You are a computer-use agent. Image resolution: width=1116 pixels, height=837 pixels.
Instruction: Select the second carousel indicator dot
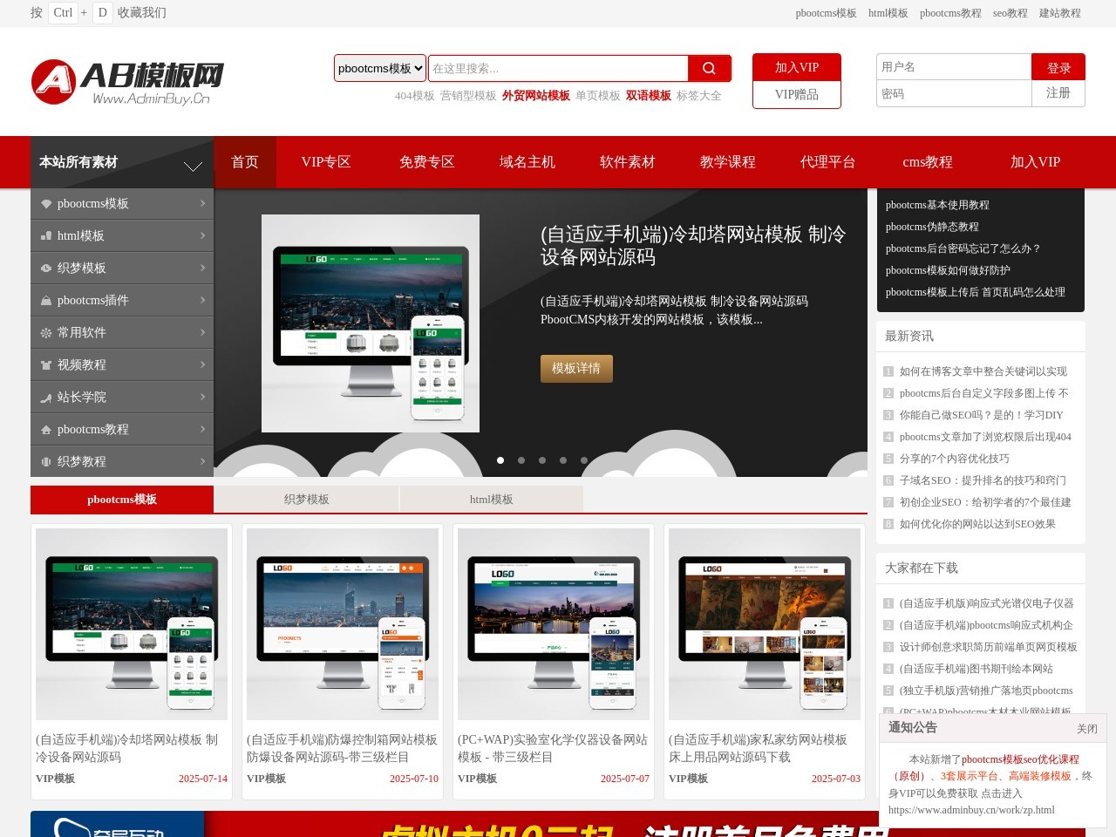click(521, 459)
